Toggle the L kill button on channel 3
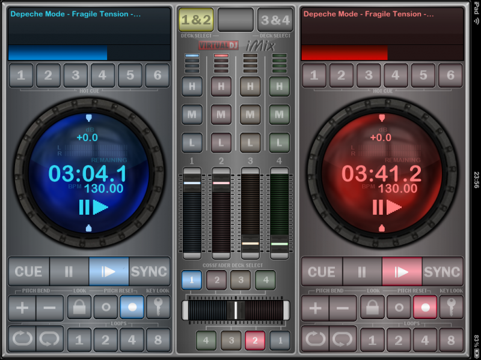 click(x=250, y=143)
